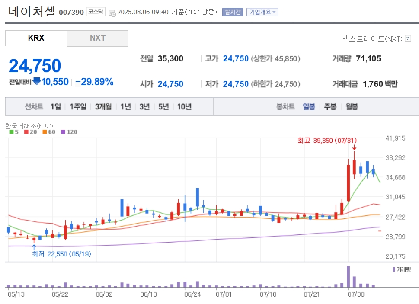Click the purple 거래량 legend icon

tap(394, 269)
